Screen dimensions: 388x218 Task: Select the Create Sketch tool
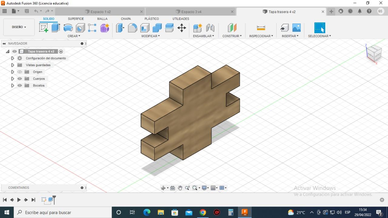click(44, 28)
